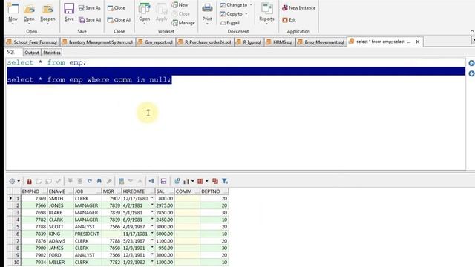Screen dimensions: 475x267
Task: Click Exit in the Application group
Action: click(289, 20)
